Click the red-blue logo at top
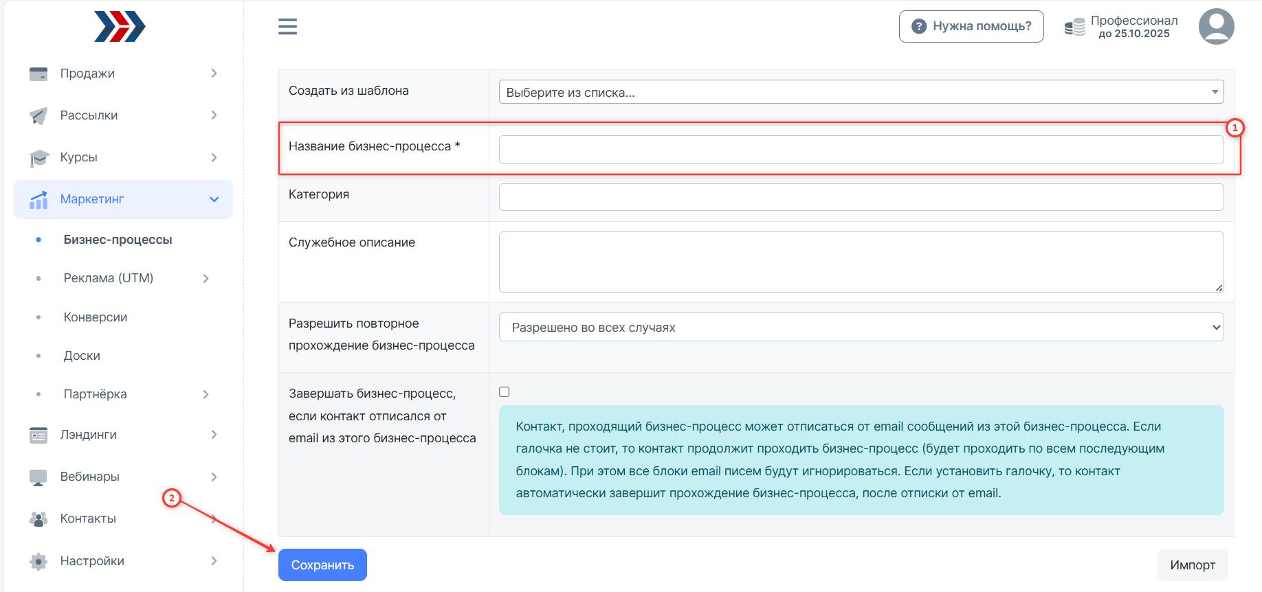1262x592 pixels. coord(120,27)
